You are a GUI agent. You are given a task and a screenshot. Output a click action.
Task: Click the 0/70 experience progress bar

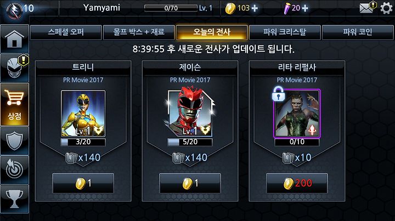(x=171, y=8)
